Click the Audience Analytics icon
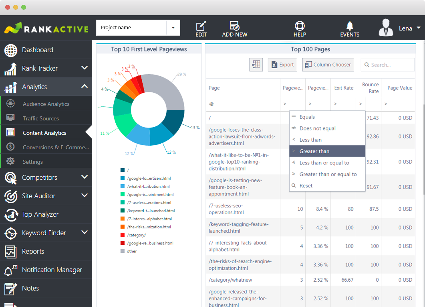The width and height of the screenshot is (425, 307). point(10,104)
